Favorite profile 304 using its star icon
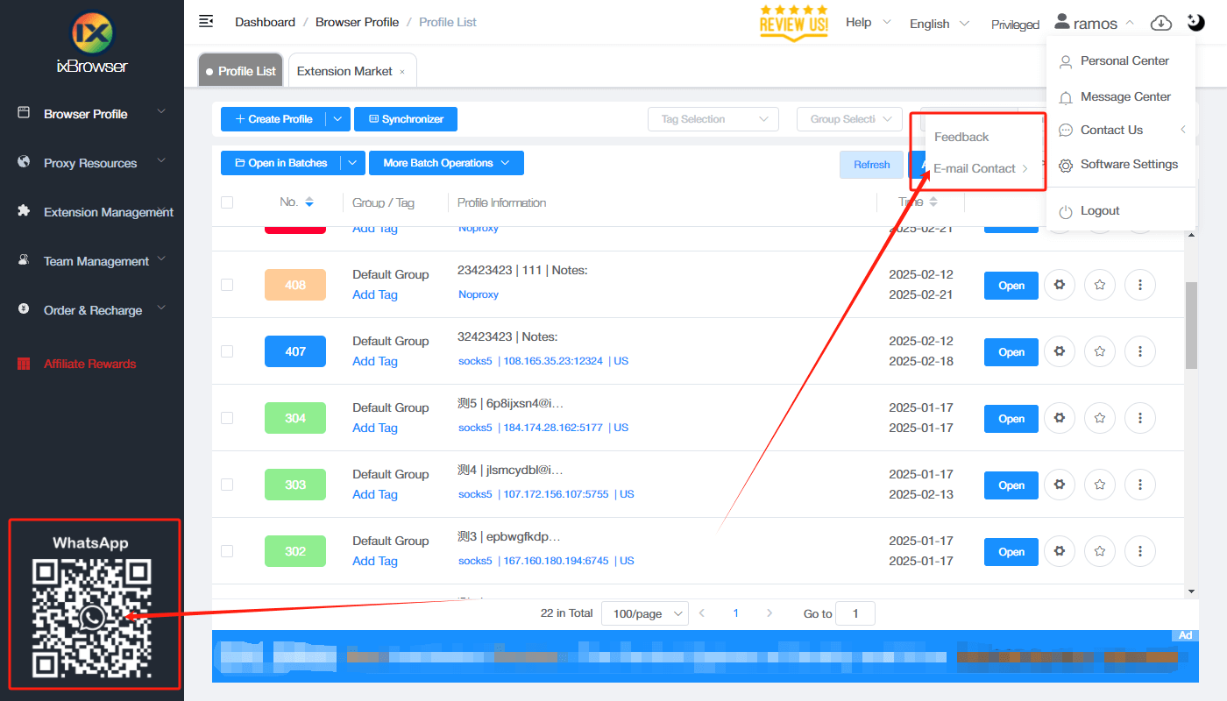Viewport: 1227px width, 701px height. pos(1099,418)
